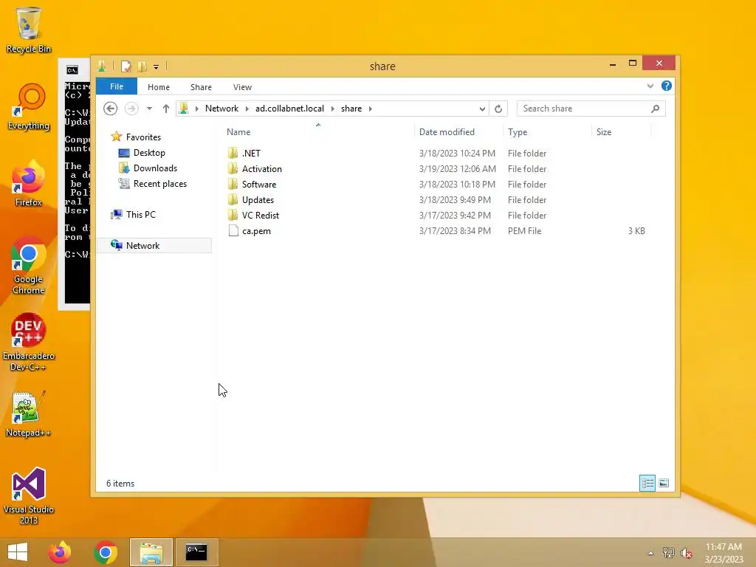756x567 pixels.
Task: Open the View ribbon tab
Action: pos(242,87)
